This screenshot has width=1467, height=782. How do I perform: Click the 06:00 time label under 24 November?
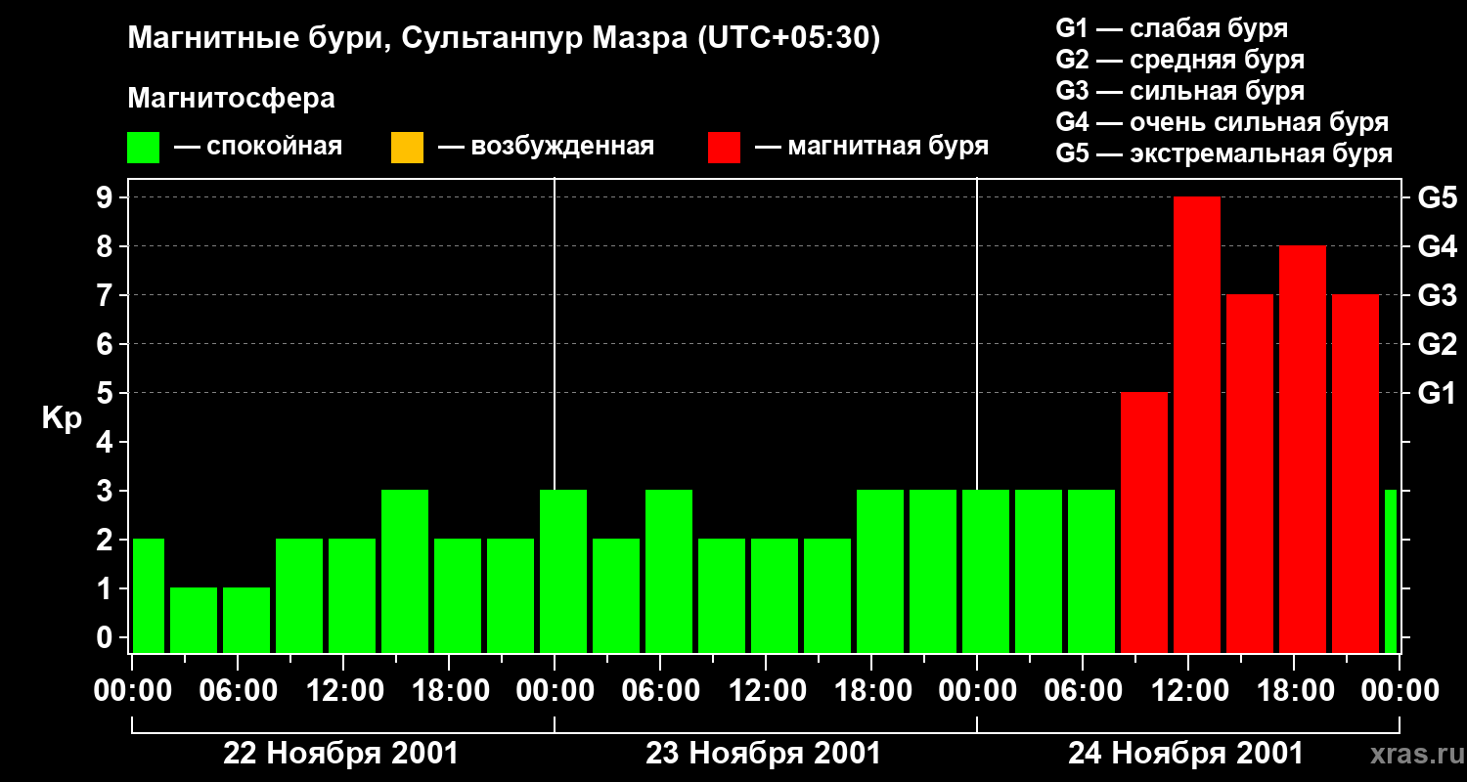pos(1082,691)
